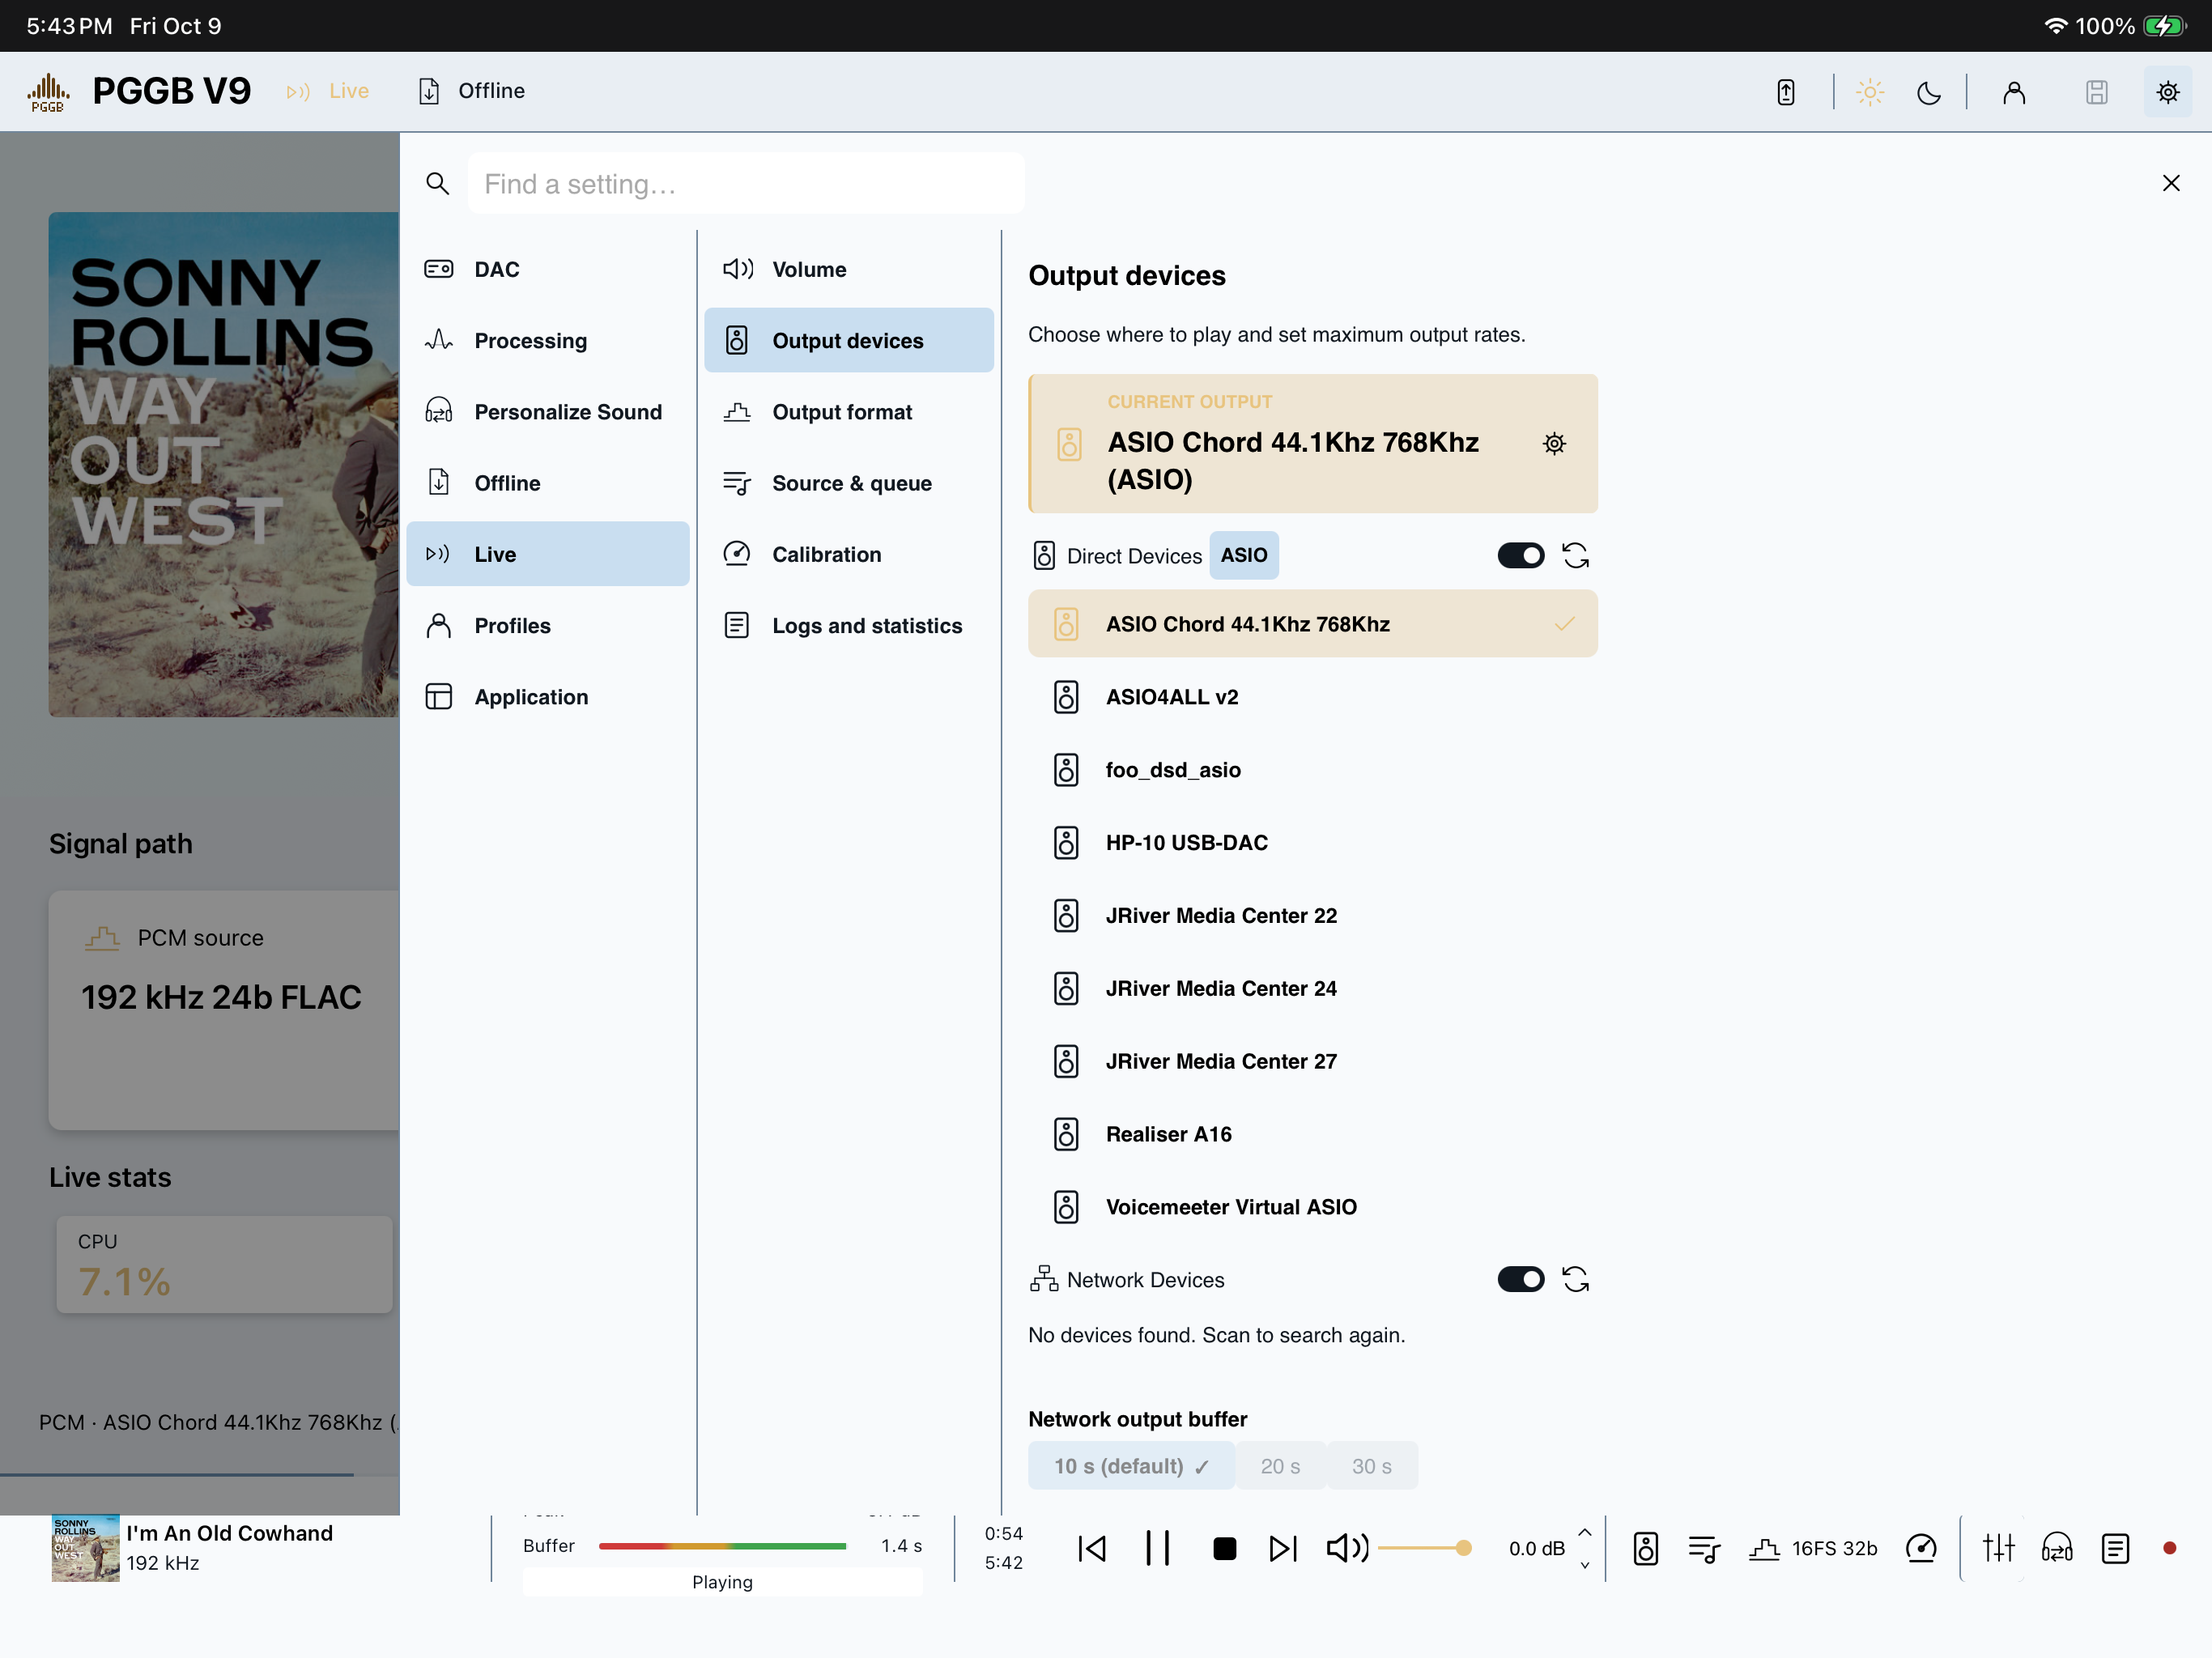Viewport: 2212px width, 1658px height.
Task: Decrease volume dB with down chevron
Action: (x=1585, y=1566)
